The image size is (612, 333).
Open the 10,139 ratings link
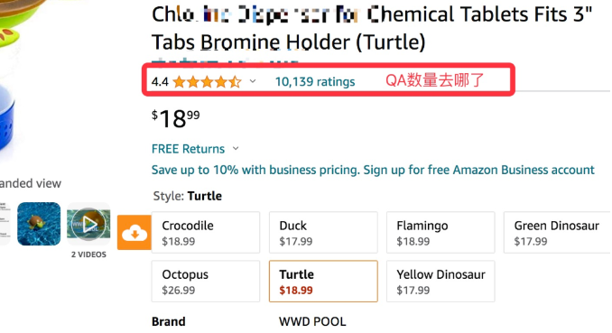315,81
